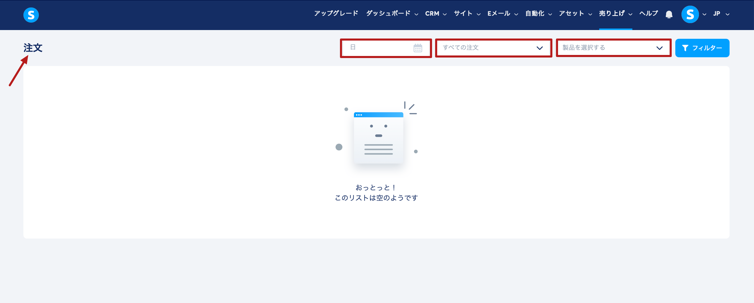Screen dimensions: 754x303
Task: Open the すべての注文 dropdown
Action: 493,48
